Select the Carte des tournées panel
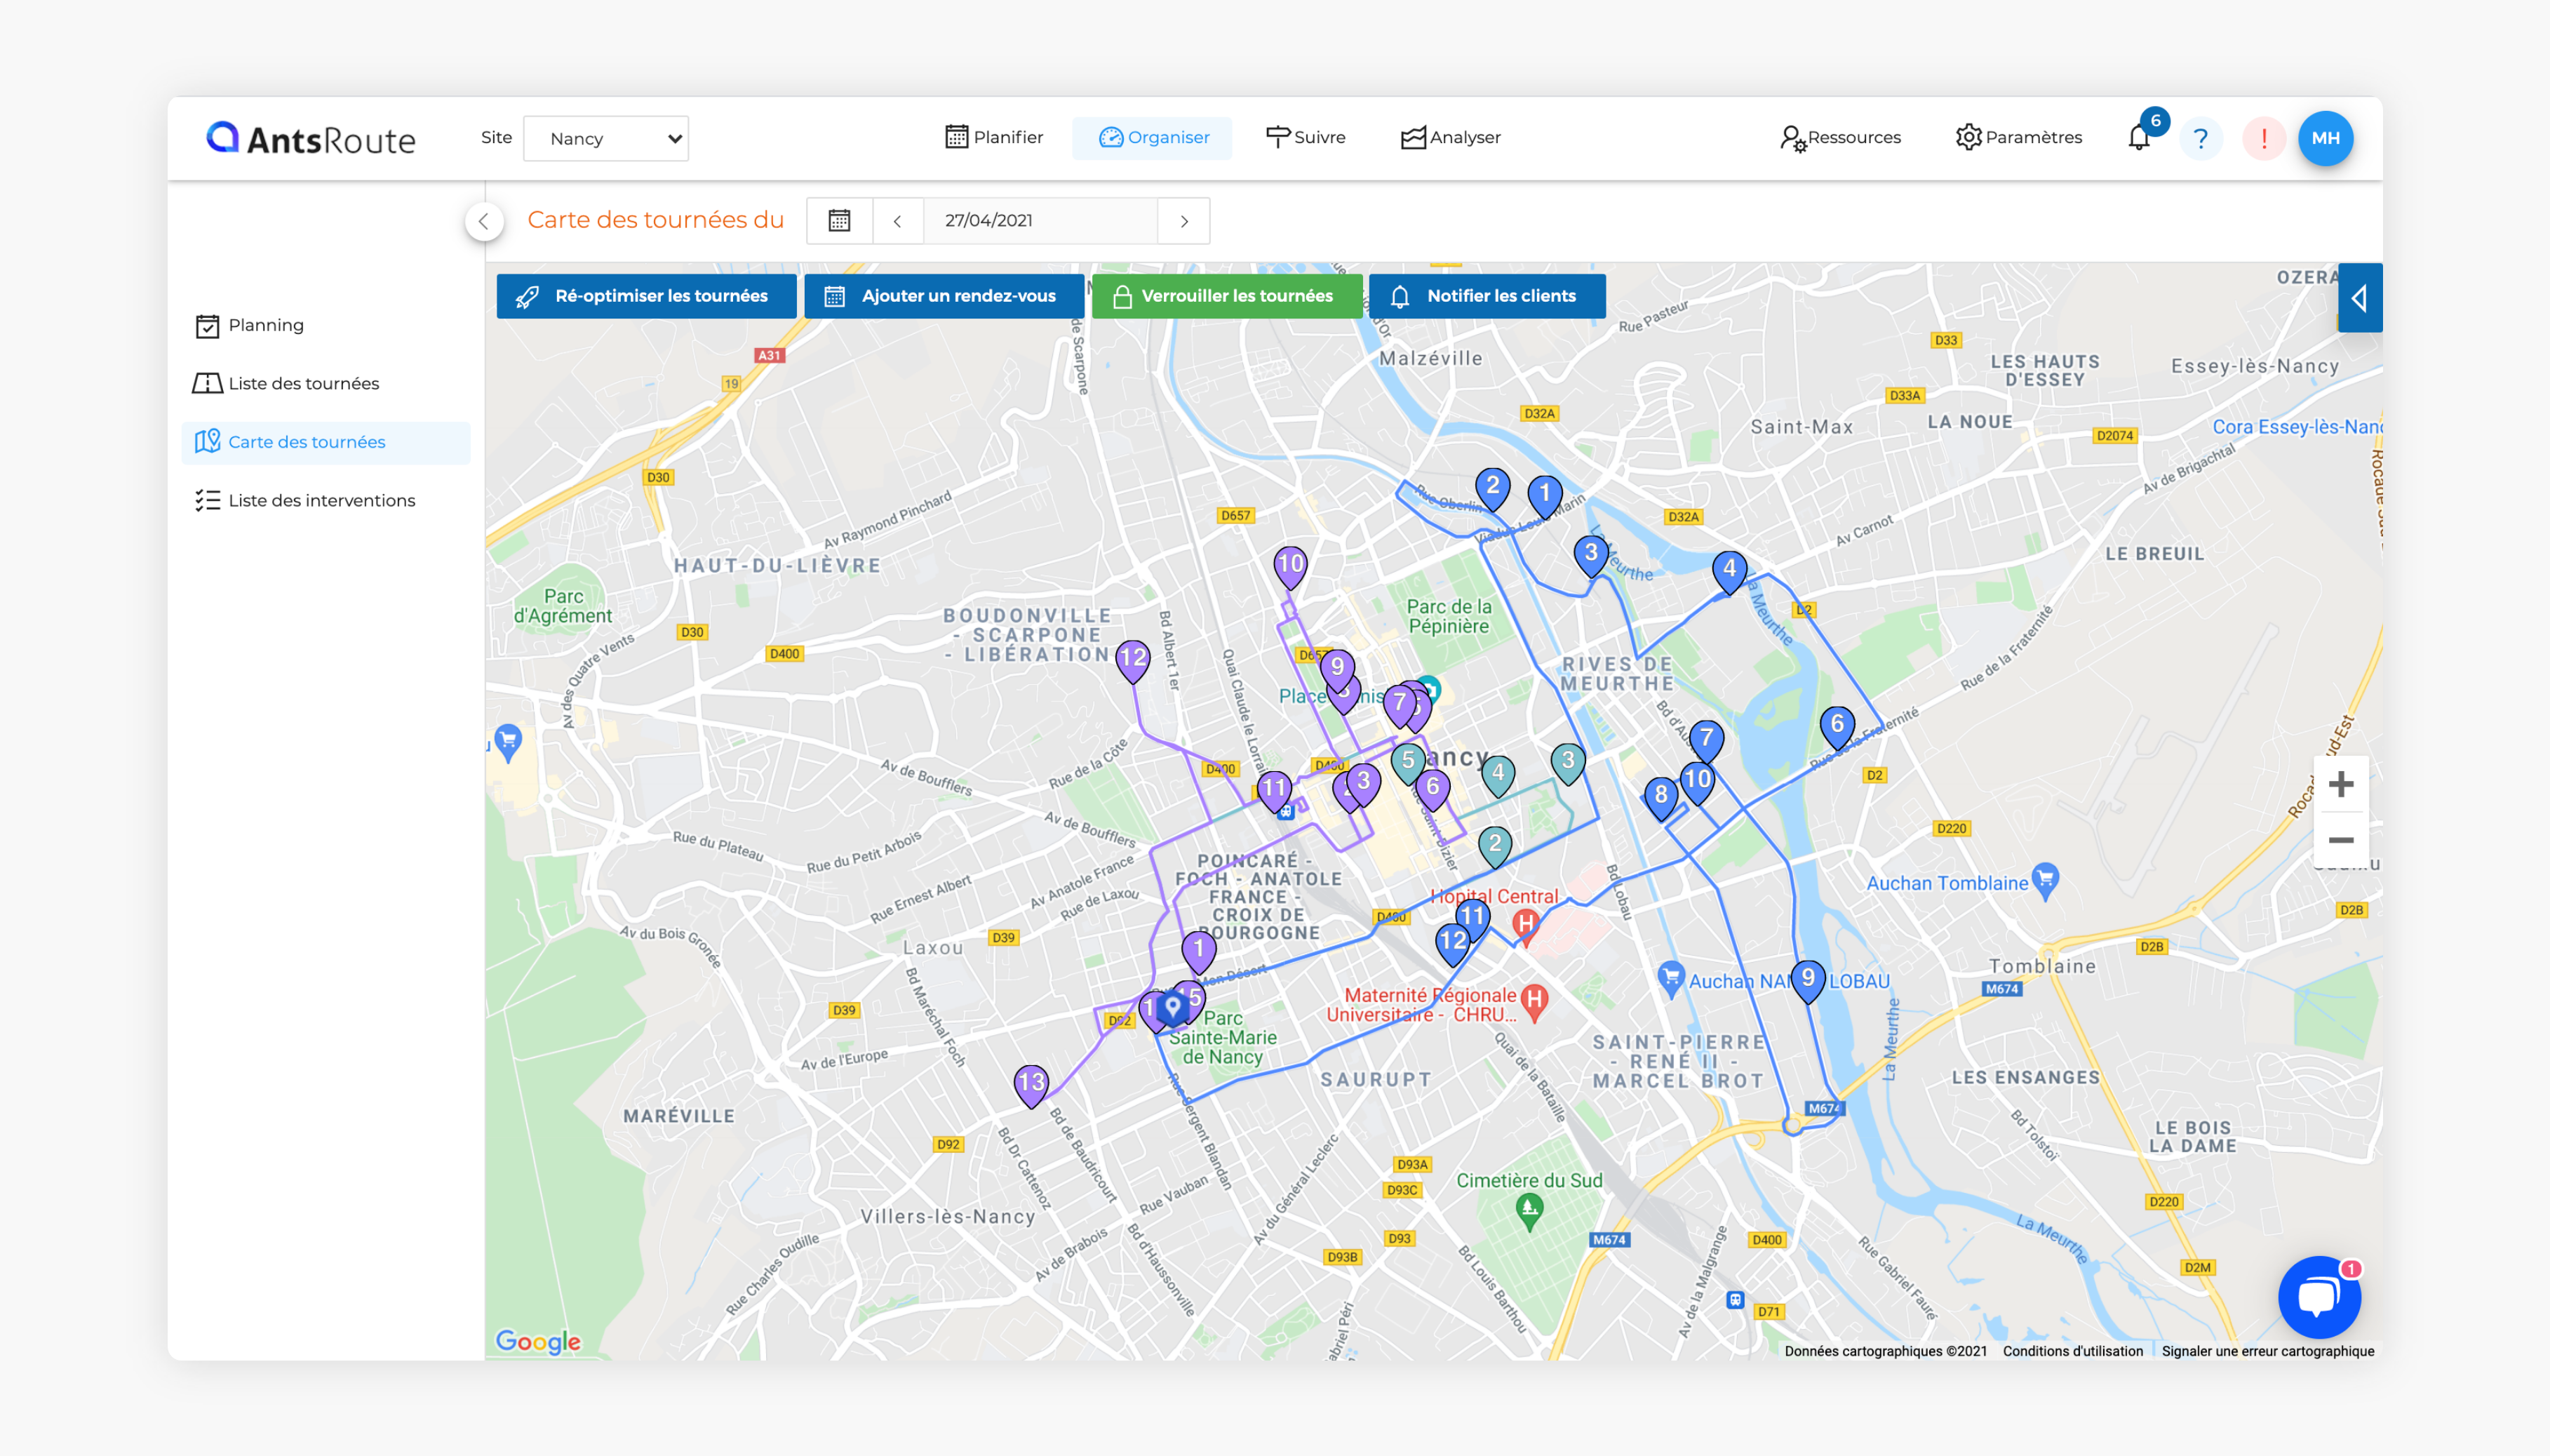The height and width of the screenshot is (1456, 2550). (x=307, y=441)
